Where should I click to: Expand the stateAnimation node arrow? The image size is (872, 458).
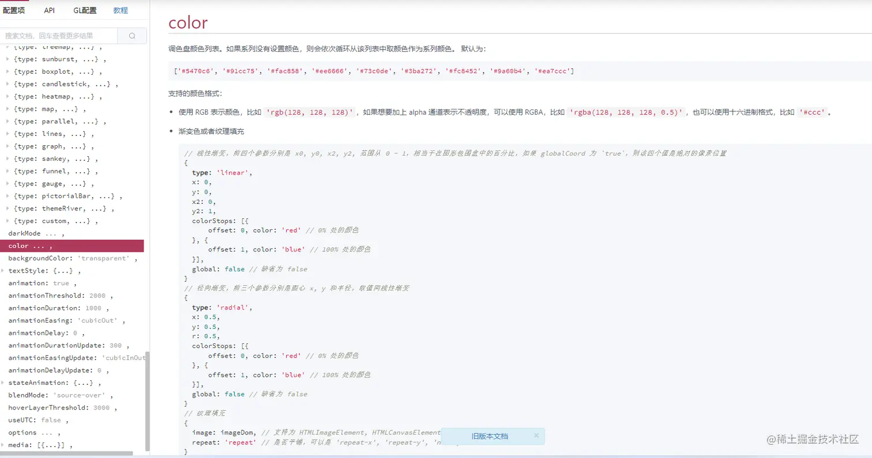(3, 383)
